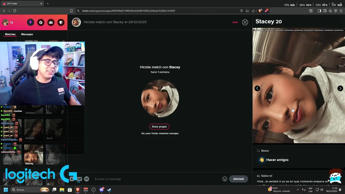This screenshot has width=345, height=194.
Task: Open Stacey's avatar in conversation header
Action: pyautogui.click(x=76, y=22)
